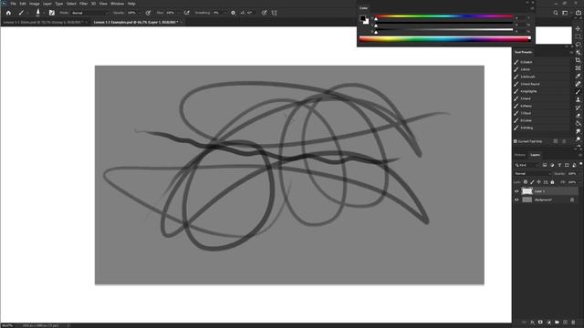Select the Lasso tool
Screen dimensions: 584x328
tap(578, 45)
